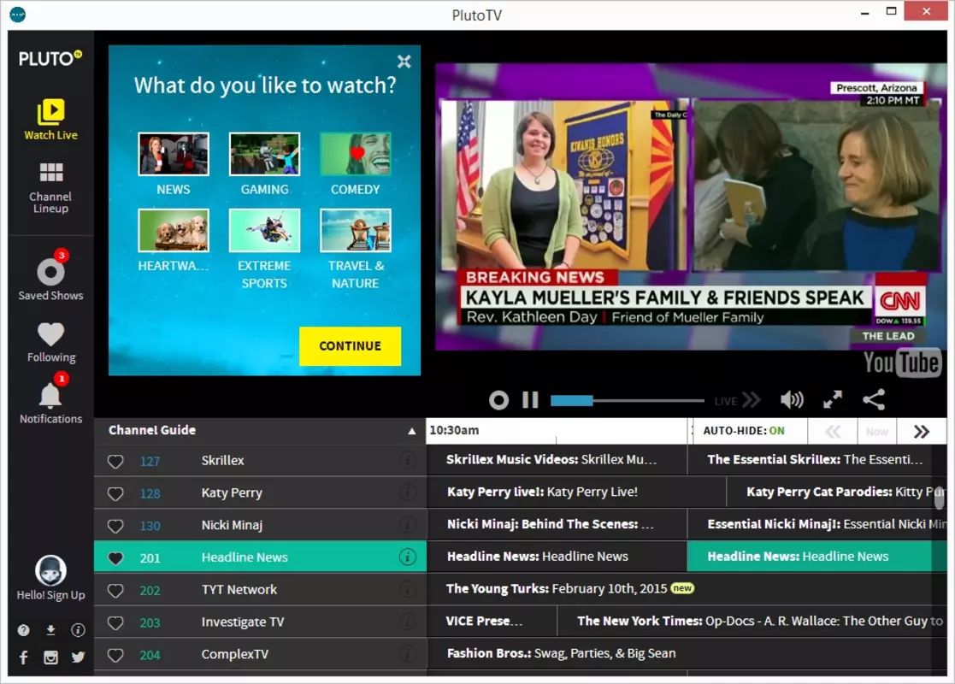Open info for the Investigate TV channel
Screen dimensions: 955x684
[x=408, y=622]
